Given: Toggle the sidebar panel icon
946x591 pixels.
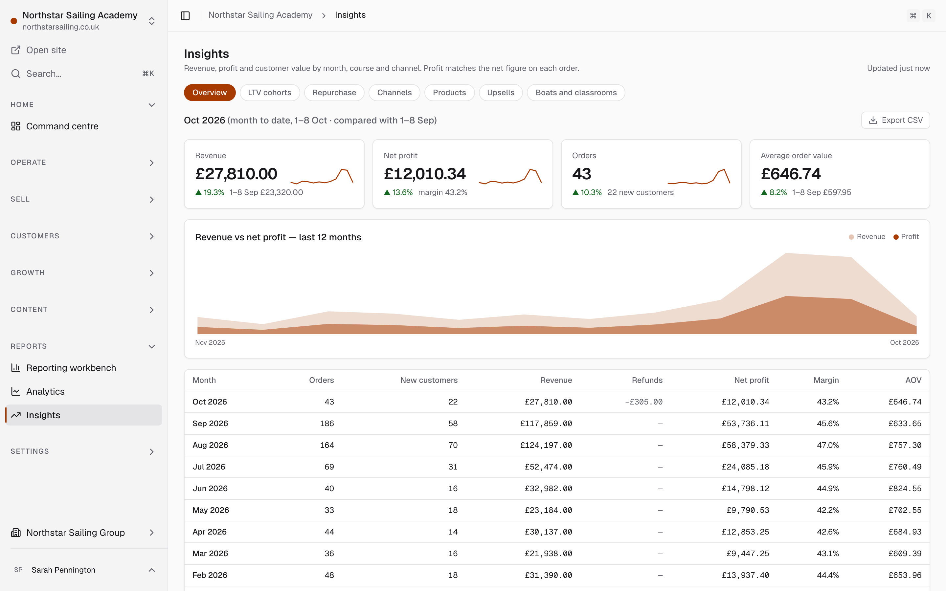Looking at the screenshot, I should click(185, 15).
